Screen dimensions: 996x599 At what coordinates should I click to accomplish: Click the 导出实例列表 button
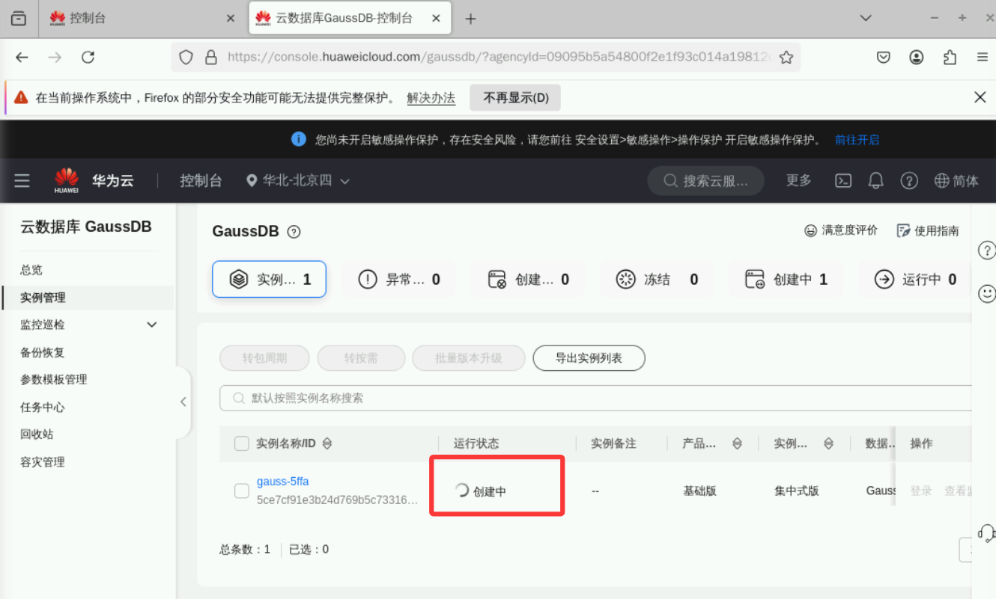pyautogui.click(x=589, y=358)
